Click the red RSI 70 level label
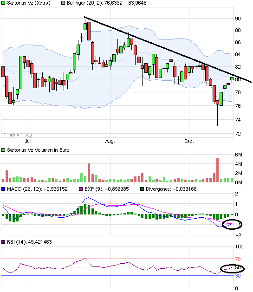253x292 pixels. [x=238, y=259]
